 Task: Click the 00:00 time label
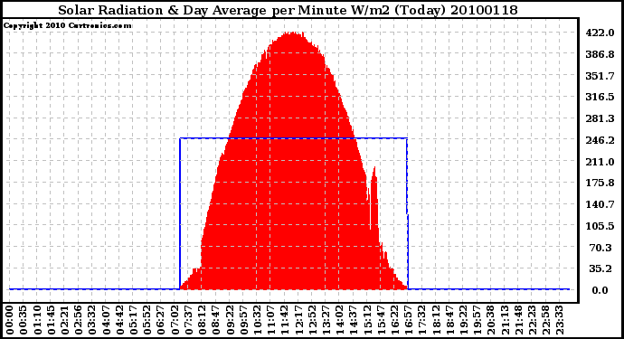[10, 320]
